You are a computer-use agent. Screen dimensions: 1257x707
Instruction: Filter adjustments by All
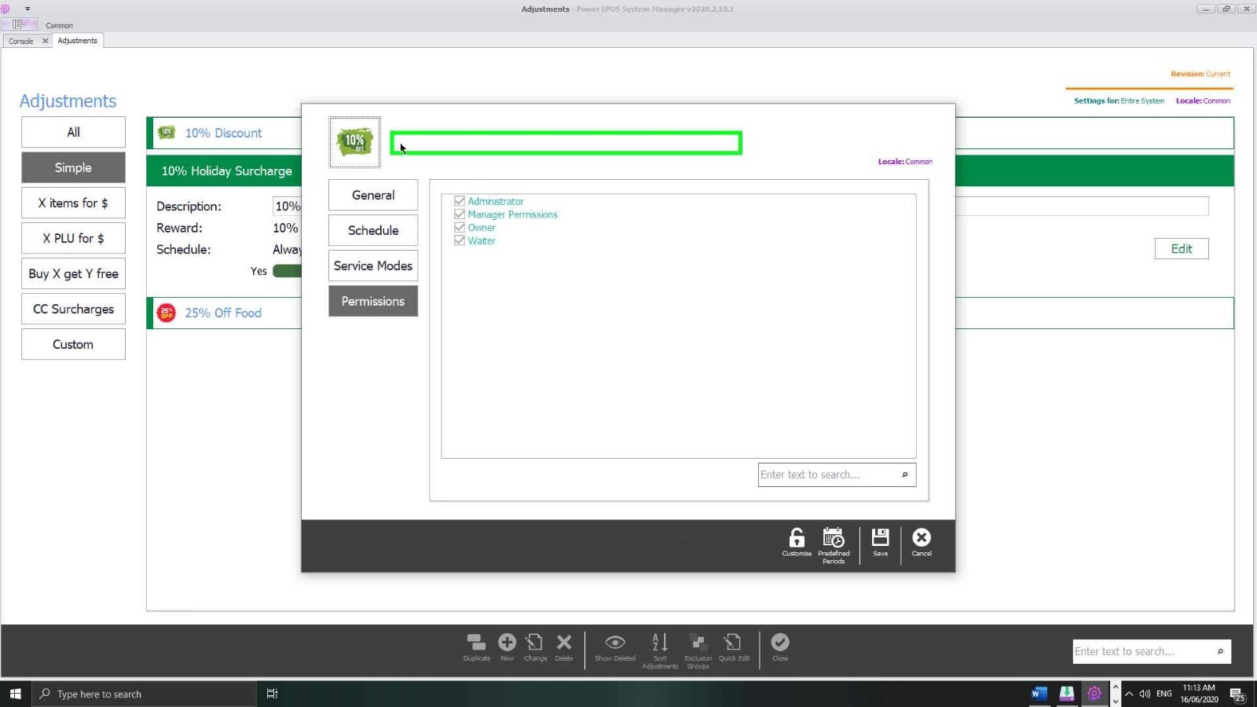[73, 132]
